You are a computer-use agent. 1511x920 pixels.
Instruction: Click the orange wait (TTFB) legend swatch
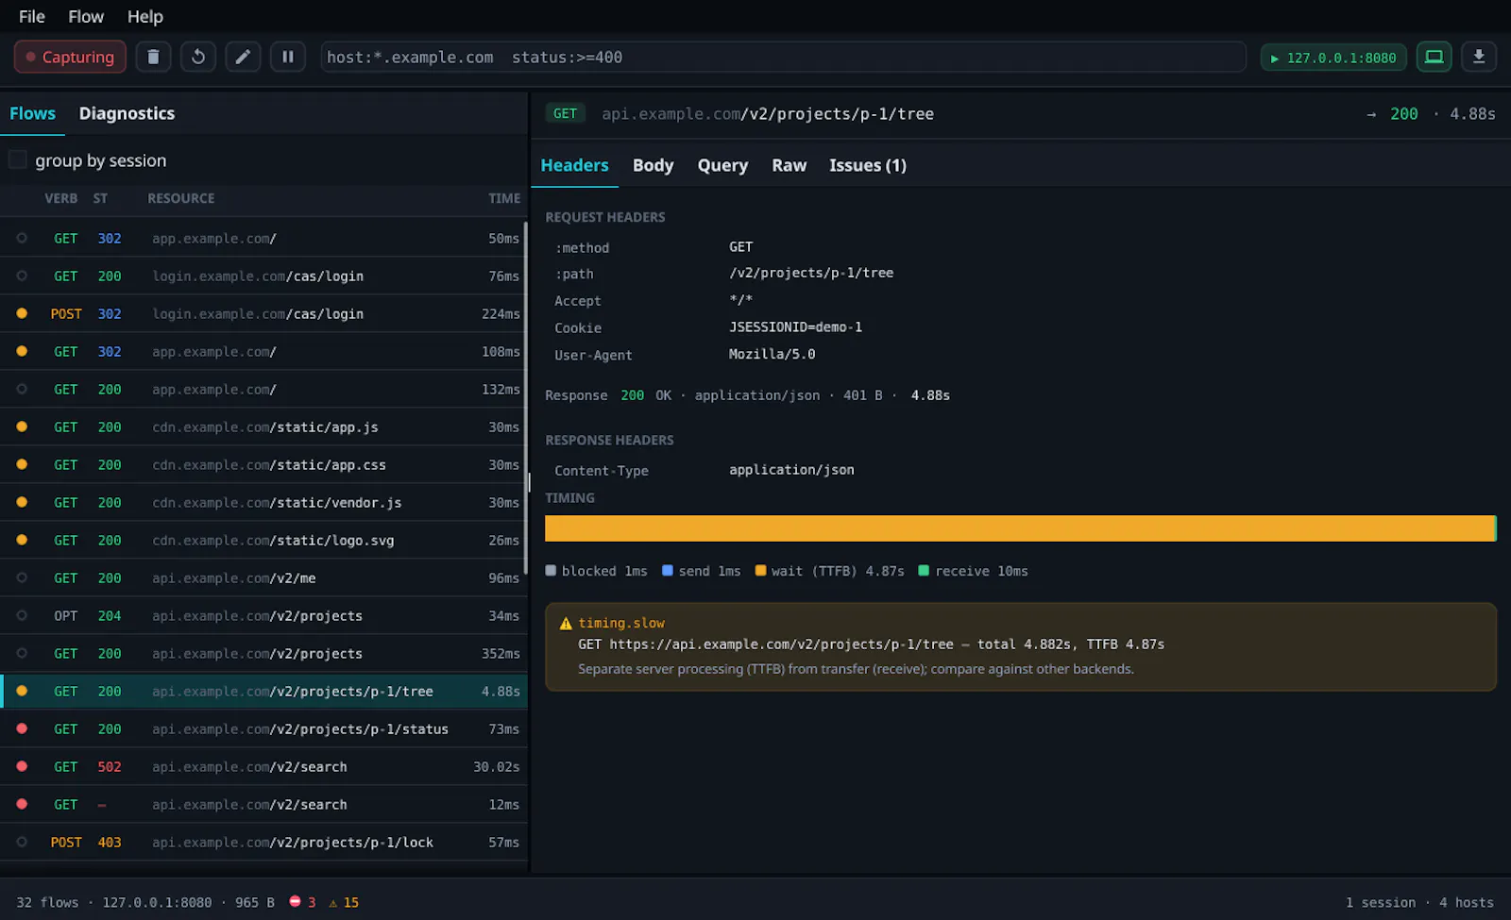(x=760, y=570)
